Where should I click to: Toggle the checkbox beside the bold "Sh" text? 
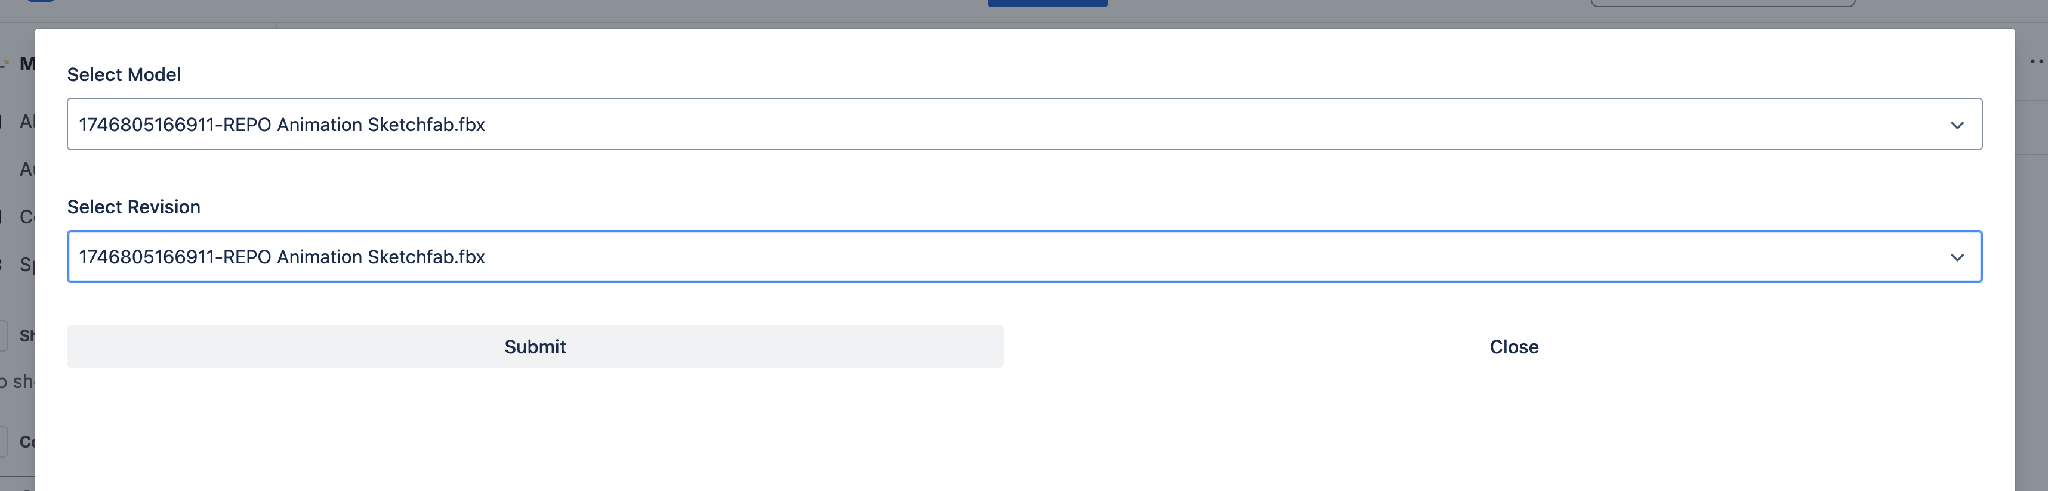[3, 335]
